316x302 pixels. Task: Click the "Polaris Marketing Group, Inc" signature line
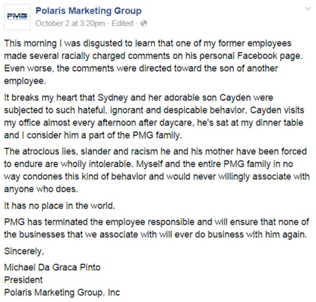coord(62,293)
